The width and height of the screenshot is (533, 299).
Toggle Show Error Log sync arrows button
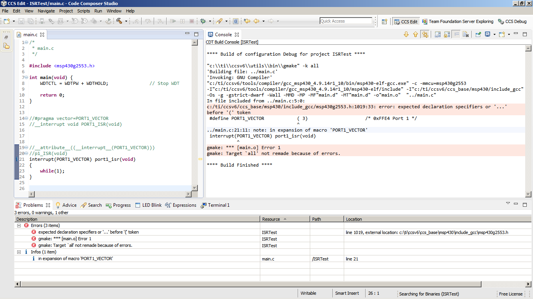[425, 35]
